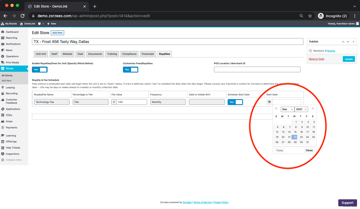Turn off the Customize Fees/Royalties toggle
Viewport: 360px width, 209px height.
coord(130,69)
